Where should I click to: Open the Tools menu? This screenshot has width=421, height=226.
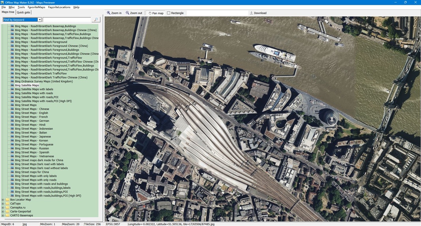pos(21,7)
